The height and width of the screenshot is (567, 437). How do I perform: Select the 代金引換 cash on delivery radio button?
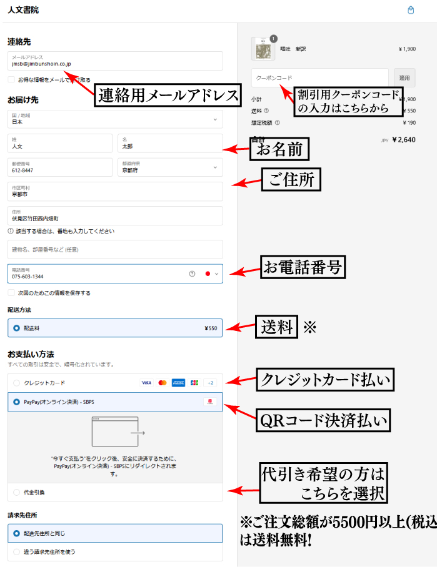[16, 492]
